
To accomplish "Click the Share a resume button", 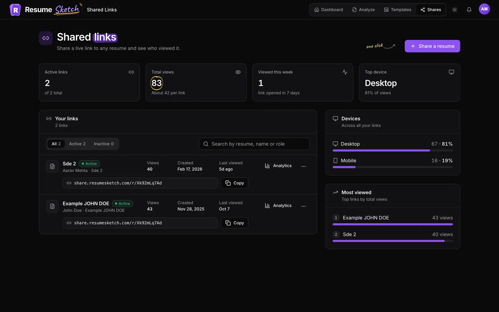I will click(x=432, y=46).
